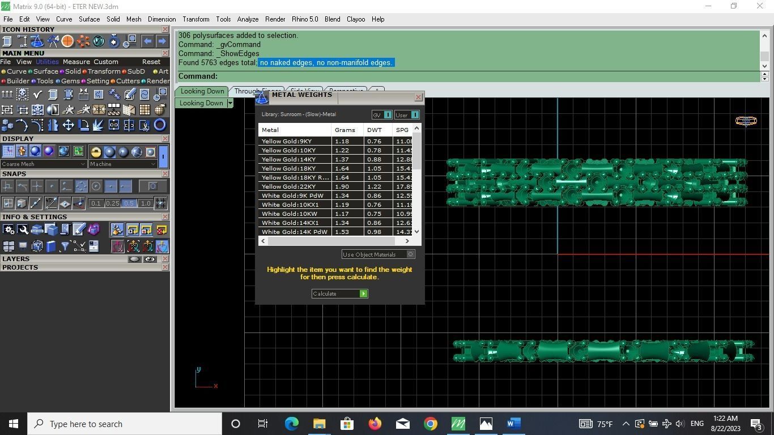Click the sphere with half shading icon

point(53,110)
